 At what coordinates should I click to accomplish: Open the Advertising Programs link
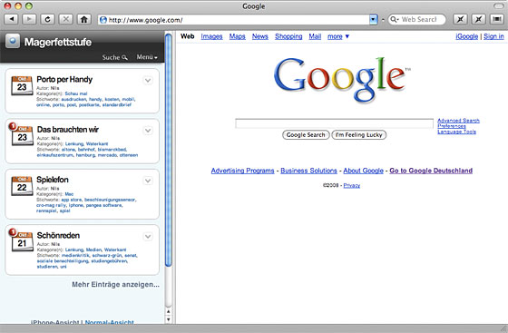click(243, 171)
